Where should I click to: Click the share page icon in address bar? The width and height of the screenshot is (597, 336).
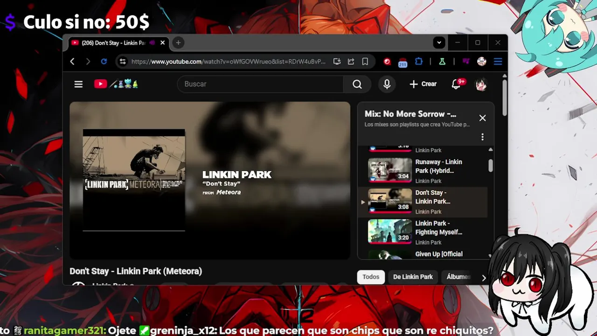[x=351, y=62]
